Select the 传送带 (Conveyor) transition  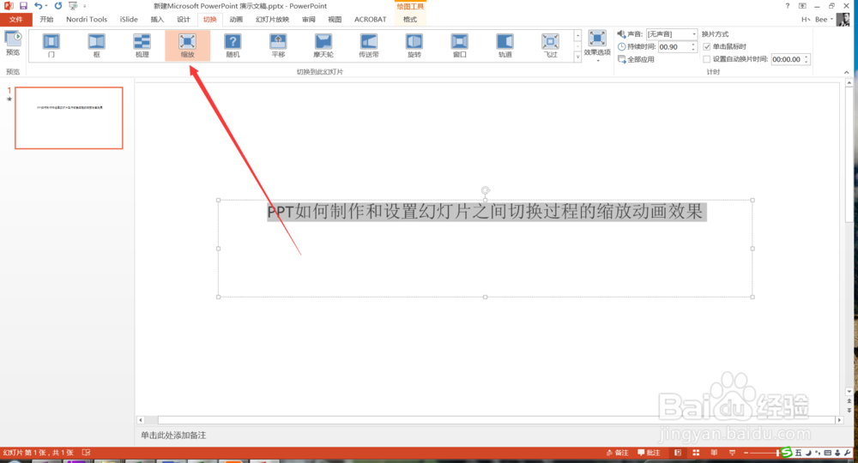[369, 45]
